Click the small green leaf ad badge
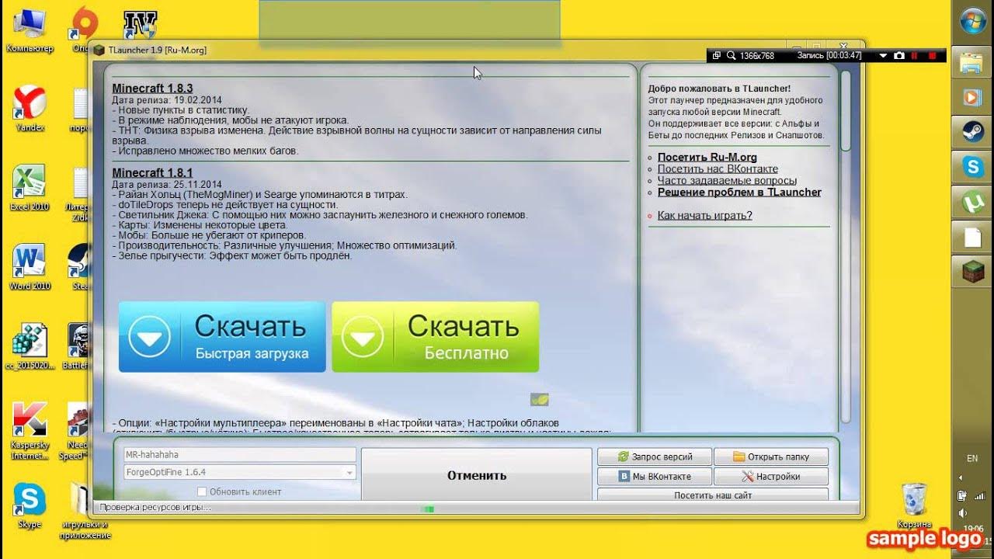Screen dimensions: 994x559 tap(540, 399)
